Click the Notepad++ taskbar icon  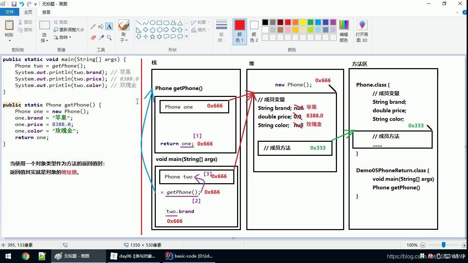[x=42, y=256]
